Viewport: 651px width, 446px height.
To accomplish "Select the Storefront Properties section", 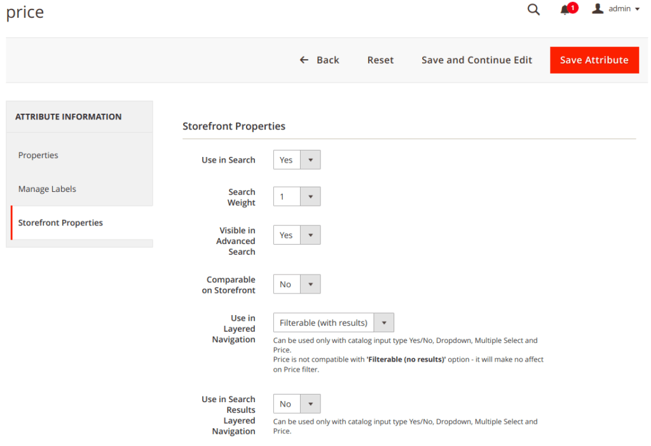I will 60,222.
